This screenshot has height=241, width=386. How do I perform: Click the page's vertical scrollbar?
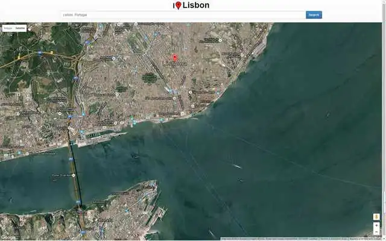click(x=384, y=120)
